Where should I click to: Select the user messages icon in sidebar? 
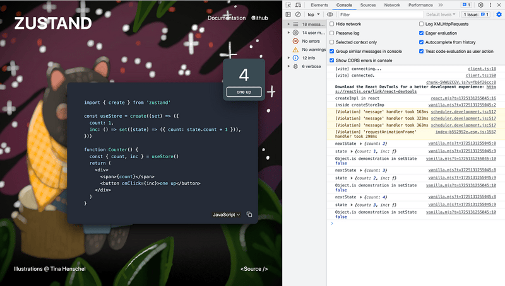point(295,33)
